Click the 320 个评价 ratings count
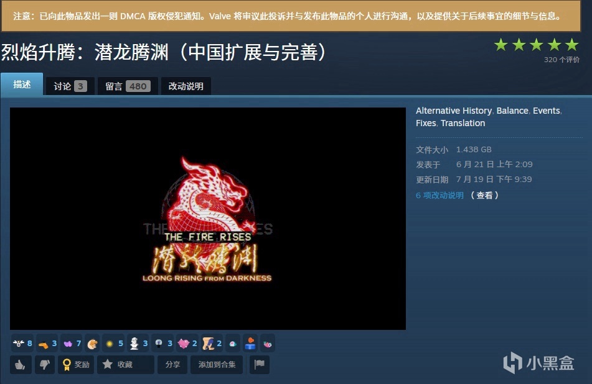 (x=561, y=60)
